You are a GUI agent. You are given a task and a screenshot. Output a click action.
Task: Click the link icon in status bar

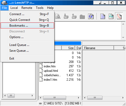pyautogui.click(x=40, y=103)
